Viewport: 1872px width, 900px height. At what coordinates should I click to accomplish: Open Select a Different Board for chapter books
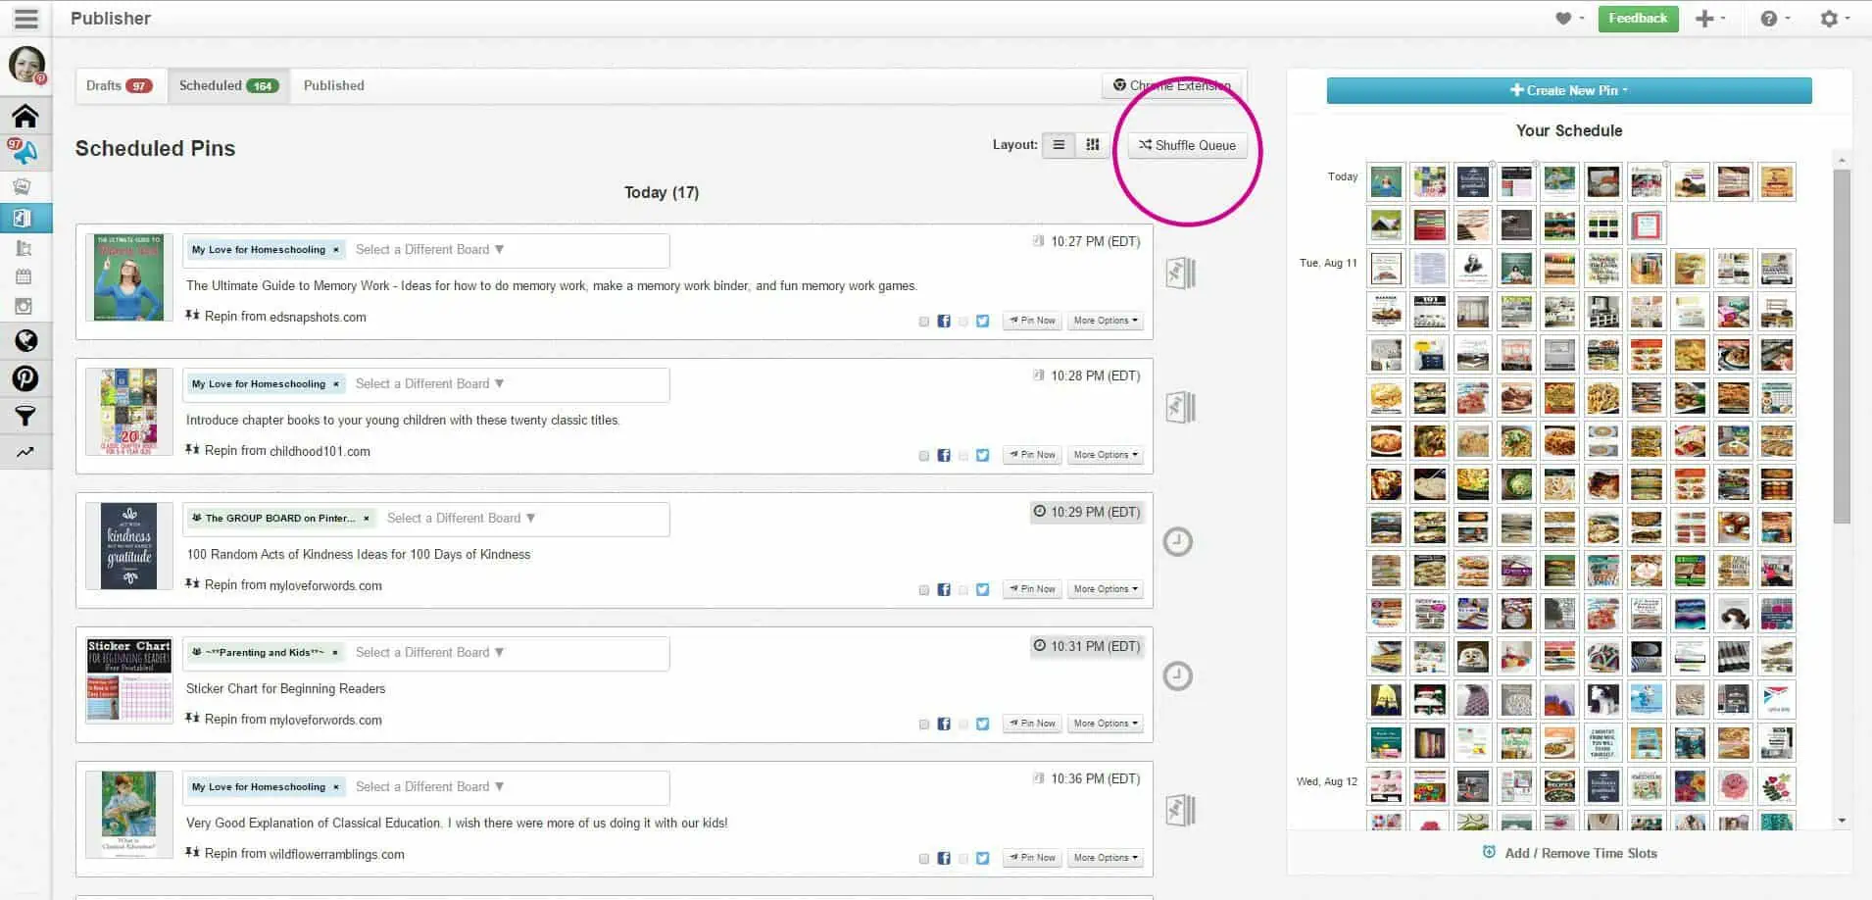[429, 384]
